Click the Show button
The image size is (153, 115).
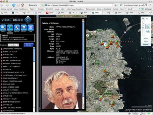click(x=29, y=45)
